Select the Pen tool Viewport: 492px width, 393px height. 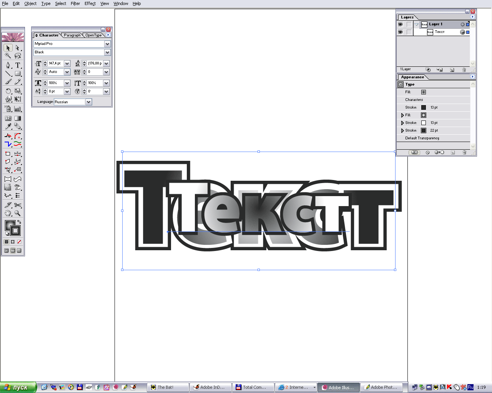(8, 65)
